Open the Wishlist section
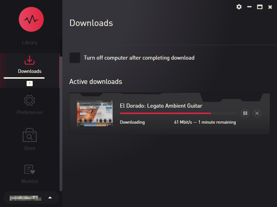277x207 pixels. tap(30, 174)
